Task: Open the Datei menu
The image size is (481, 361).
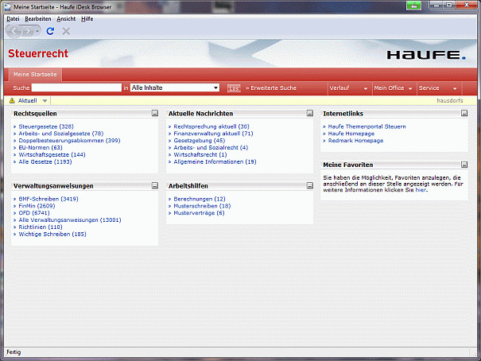Action: [13, 19]
